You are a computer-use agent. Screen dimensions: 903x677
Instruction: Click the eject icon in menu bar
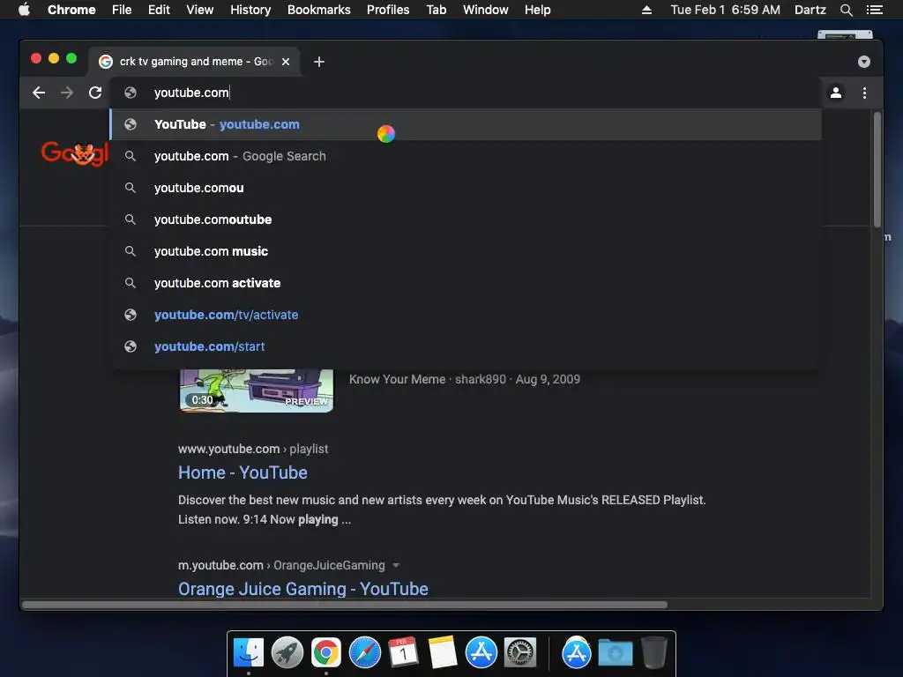[646, 10]
